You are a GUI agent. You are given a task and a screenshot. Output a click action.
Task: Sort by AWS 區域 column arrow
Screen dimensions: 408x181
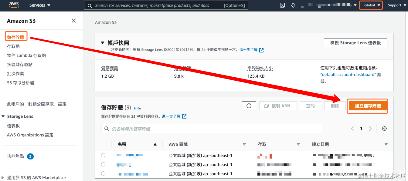(x=244, y=145)
